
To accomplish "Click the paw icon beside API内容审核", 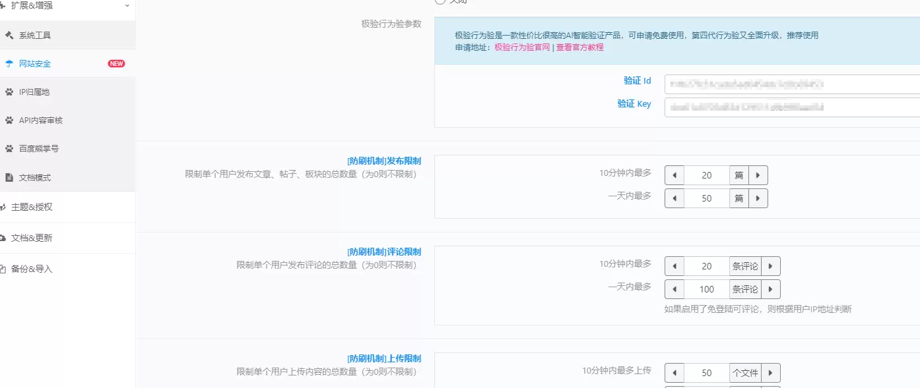I will 9,121.
